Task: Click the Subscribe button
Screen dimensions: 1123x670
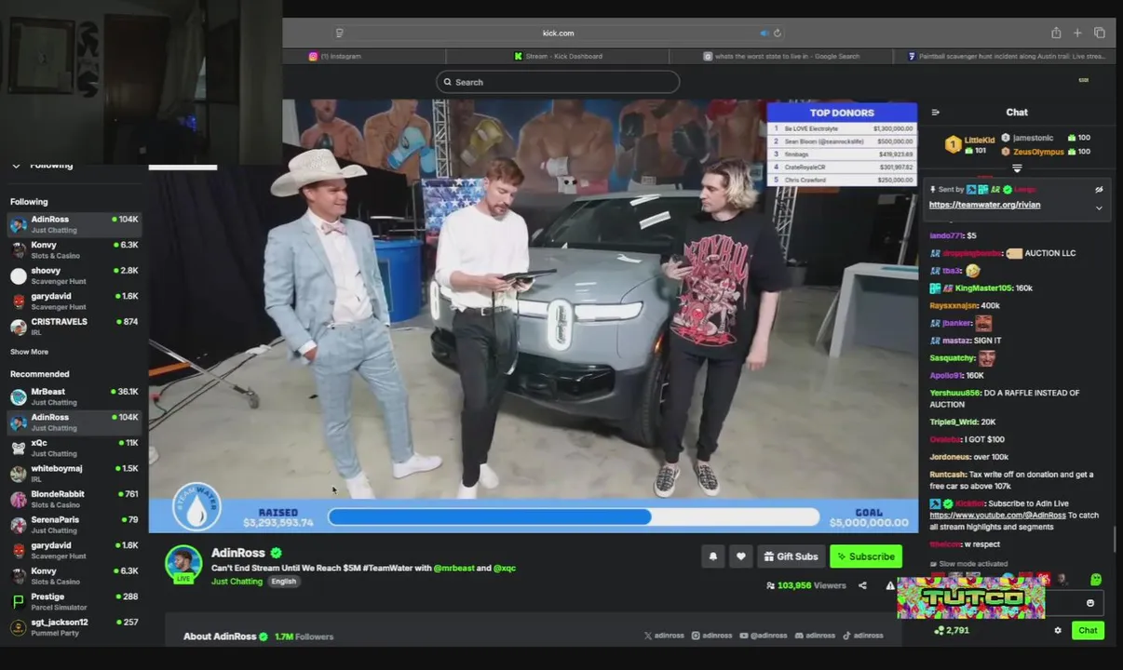Action: [x=866, y=556]
